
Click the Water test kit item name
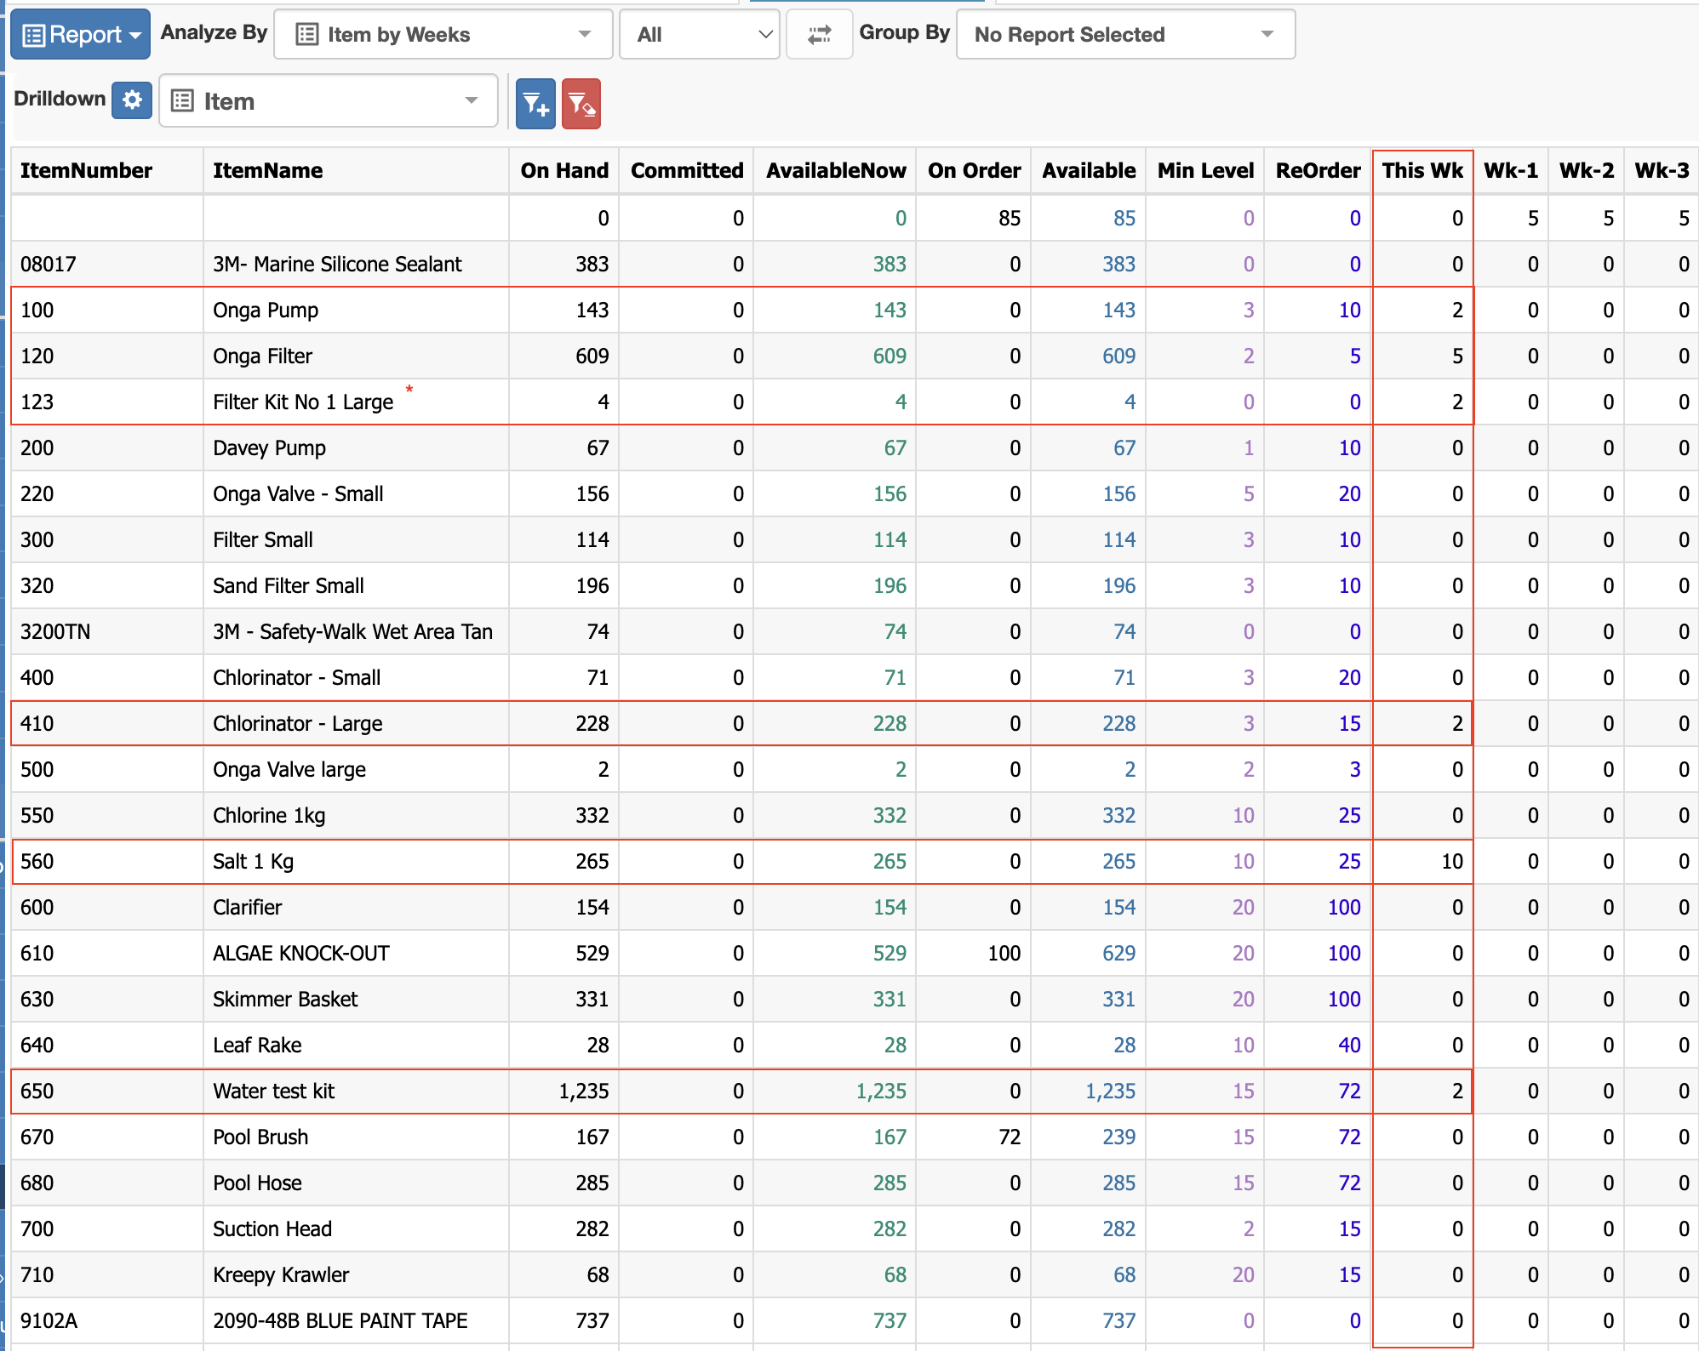click(273, 1091)
